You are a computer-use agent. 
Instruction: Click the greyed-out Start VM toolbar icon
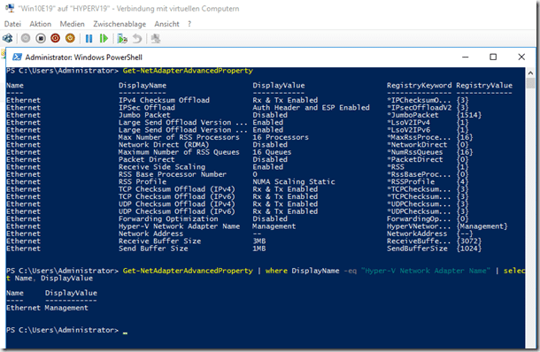[26, 38]
